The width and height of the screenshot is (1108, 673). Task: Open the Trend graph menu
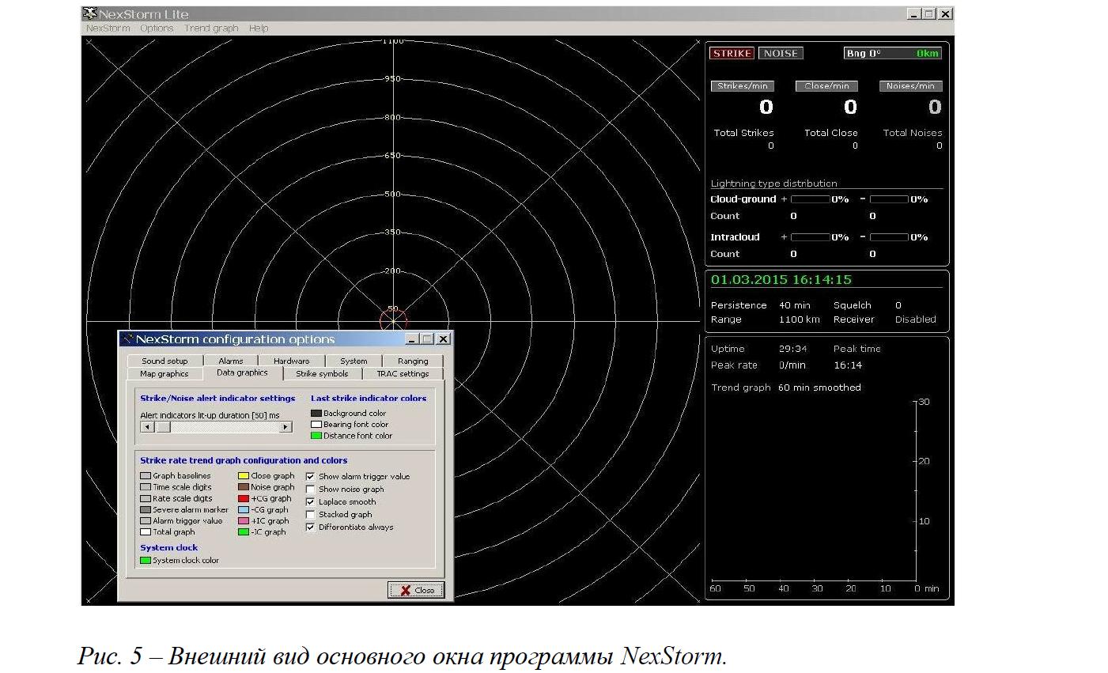click(211, 28)
